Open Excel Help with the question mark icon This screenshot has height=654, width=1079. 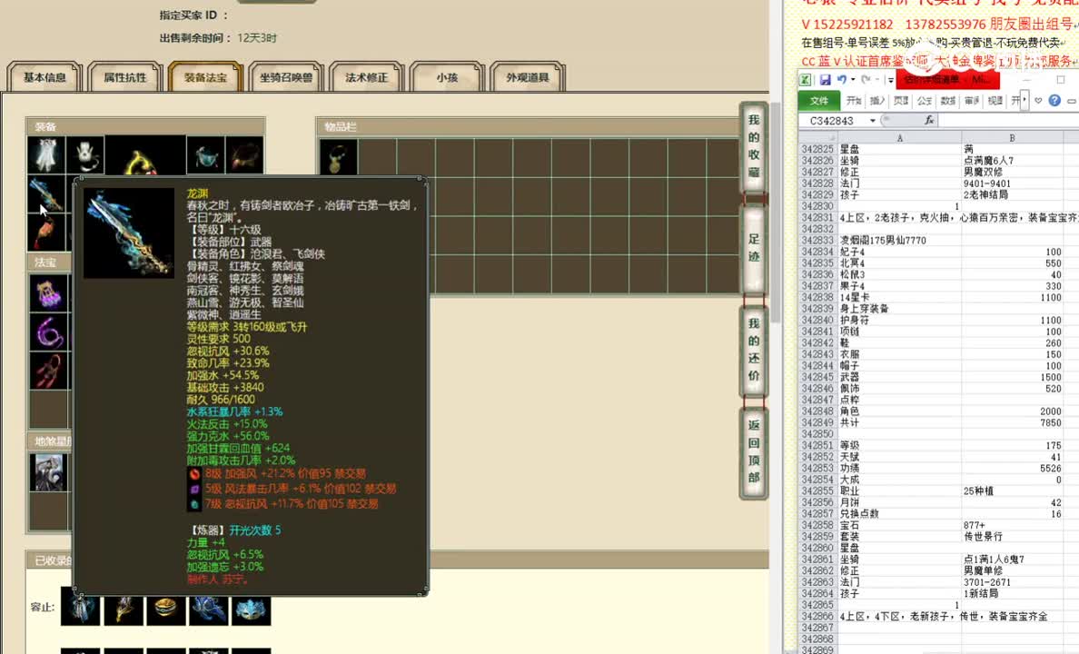pyautogui.click(x=1054, y=100)
